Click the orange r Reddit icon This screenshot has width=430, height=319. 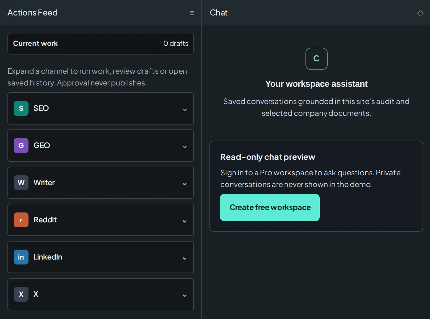click(21, 220)
